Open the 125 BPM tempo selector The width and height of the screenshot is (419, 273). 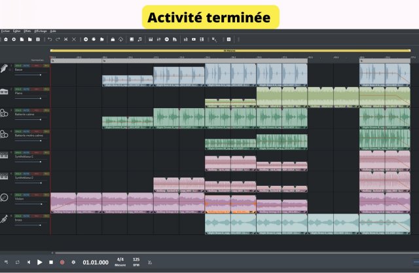136,262
